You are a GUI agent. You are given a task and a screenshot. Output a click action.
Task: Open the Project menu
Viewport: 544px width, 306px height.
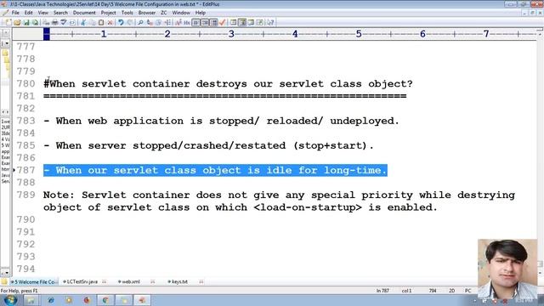108,13
